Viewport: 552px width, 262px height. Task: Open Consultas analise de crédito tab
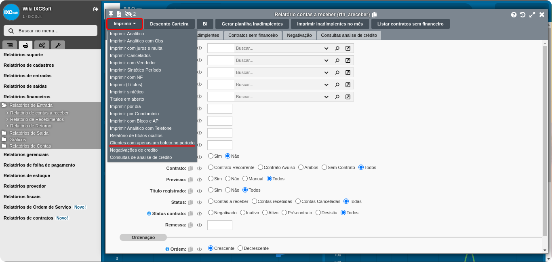click(349, 35)
